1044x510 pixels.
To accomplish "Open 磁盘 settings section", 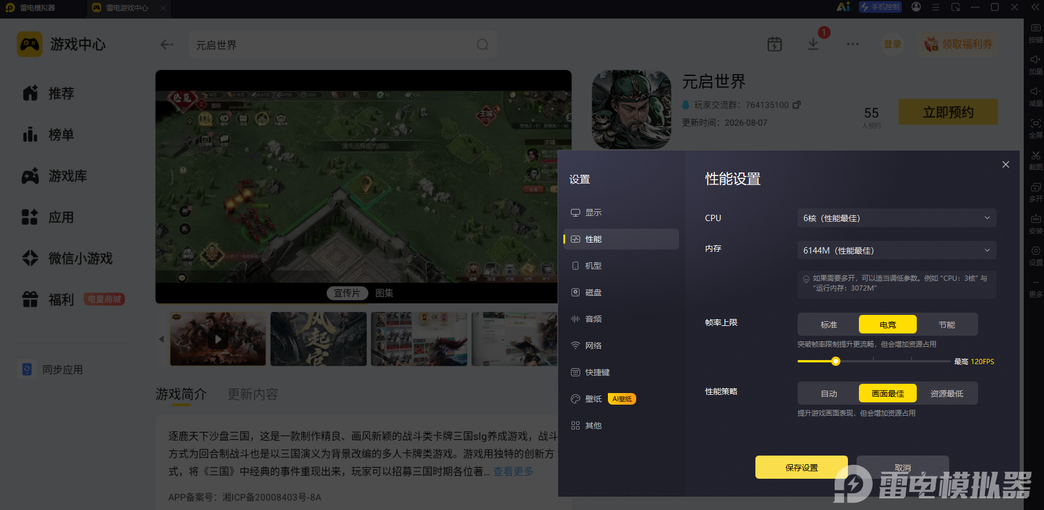I will [x=621, y=292].
